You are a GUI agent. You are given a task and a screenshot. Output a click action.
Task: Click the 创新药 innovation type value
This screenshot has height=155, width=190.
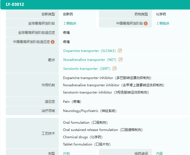(68, 14)
